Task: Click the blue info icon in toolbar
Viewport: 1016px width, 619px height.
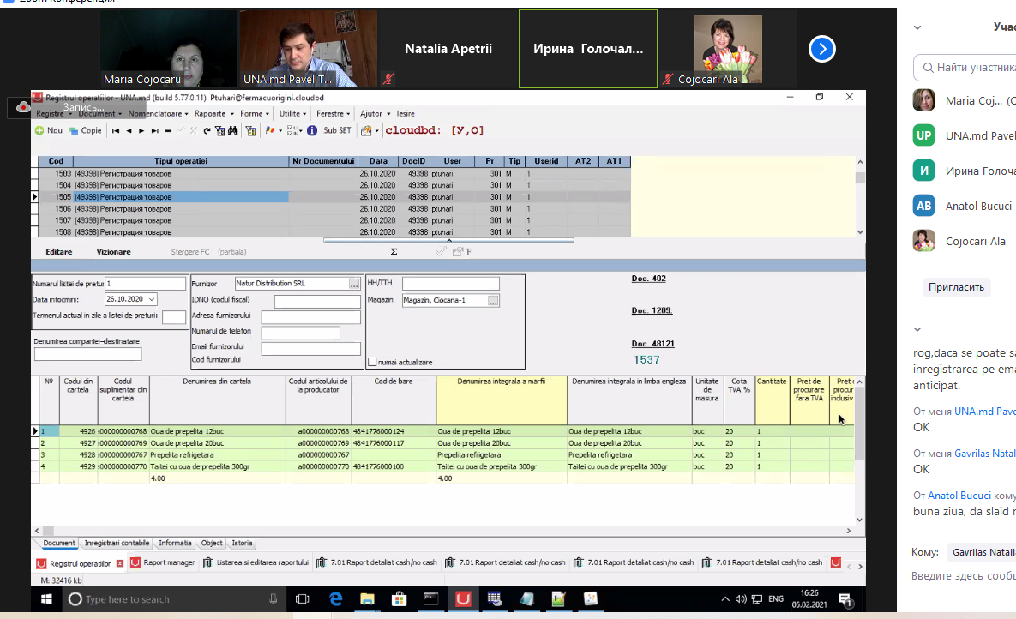Action: point(312,131)
